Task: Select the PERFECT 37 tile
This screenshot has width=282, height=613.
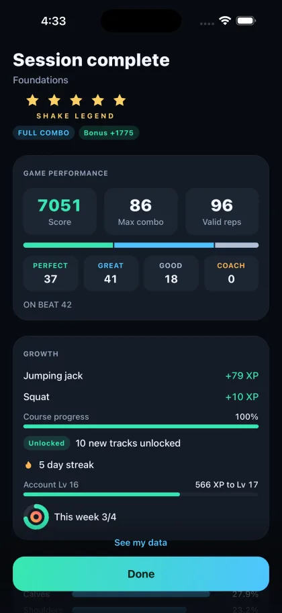Action: [x=50, y=274]
